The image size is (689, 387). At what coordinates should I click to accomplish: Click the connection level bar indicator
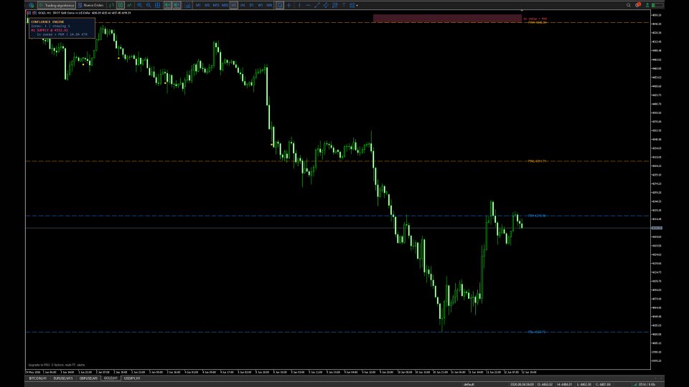point(657,5)
